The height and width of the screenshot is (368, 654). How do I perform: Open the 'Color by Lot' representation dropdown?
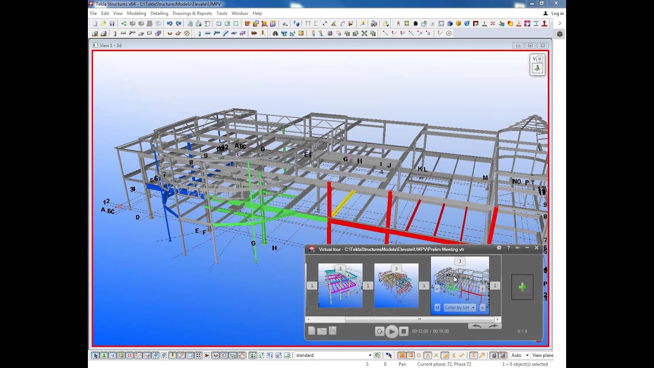click(x=459, y=308)
